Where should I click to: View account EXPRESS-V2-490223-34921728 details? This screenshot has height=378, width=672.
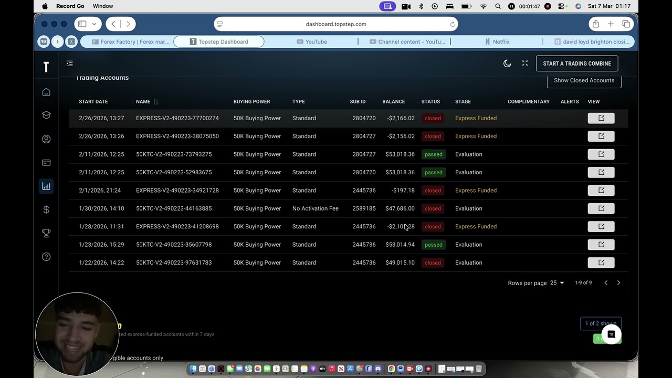(601, 191)
